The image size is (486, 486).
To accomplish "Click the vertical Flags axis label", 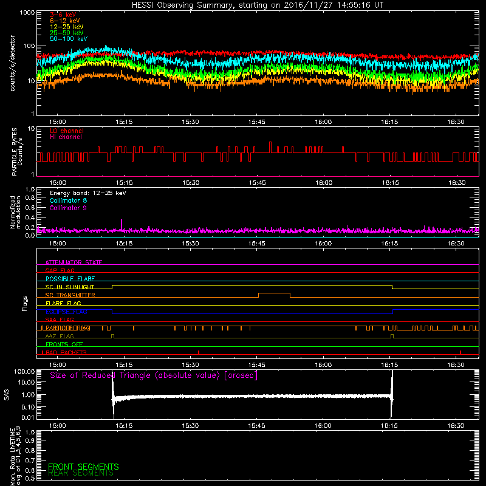I will coord(24,303).
